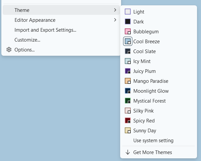201x161 pixels.
Task: Click the Options gear icon
Action: (x=9, y=50)
